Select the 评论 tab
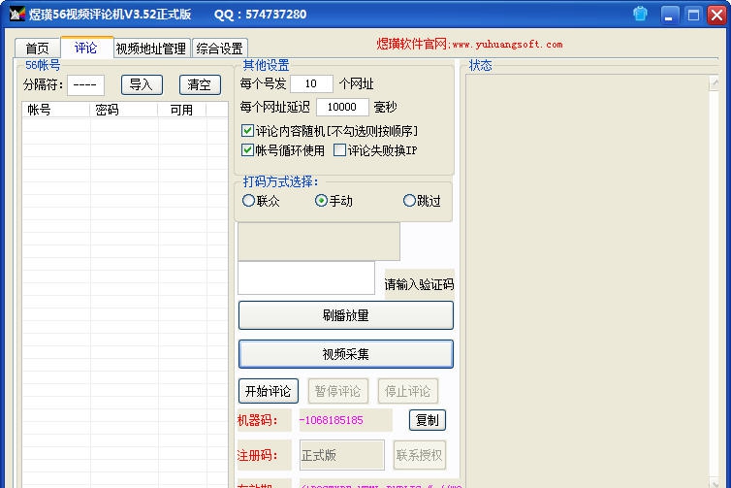 click(x=85, y=48)
